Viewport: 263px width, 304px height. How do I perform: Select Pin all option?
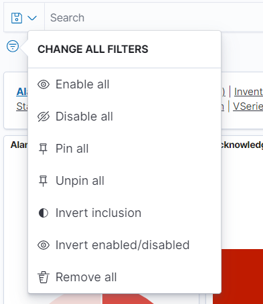click(x=124, y=149)
